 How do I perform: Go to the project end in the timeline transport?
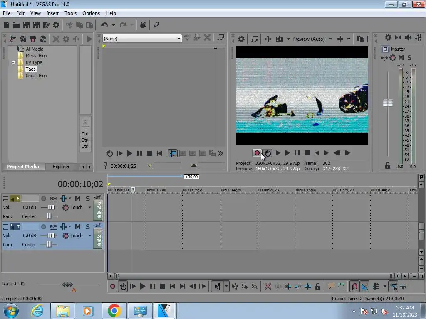pyautogui.click(x=183, y=287)
